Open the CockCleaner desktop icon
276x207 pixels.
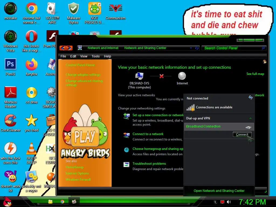pos(11,123)
